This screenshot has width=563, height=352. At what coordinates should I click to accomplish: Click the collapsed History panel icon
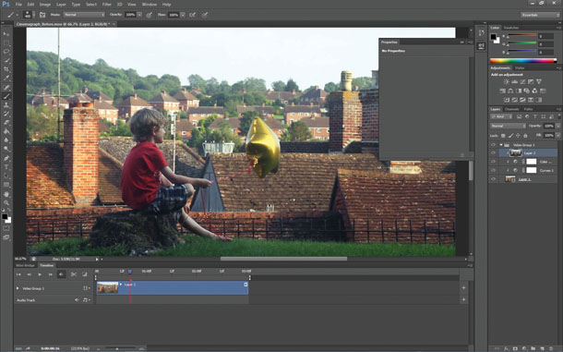[x=481, y=33]
